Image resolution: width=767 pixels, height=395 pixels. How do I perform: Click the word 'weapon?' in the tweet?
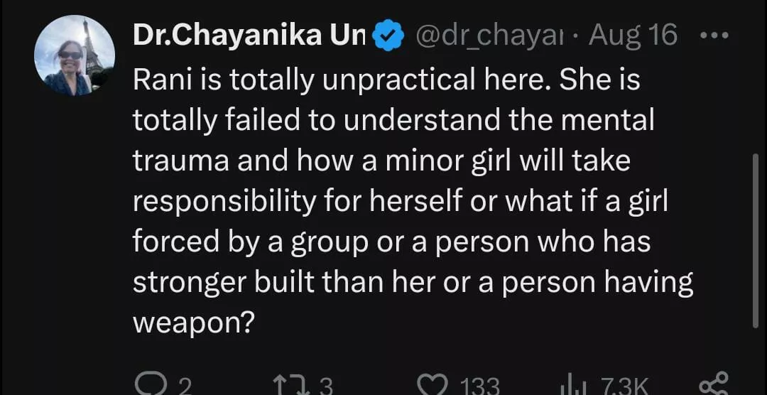(194, 323)
